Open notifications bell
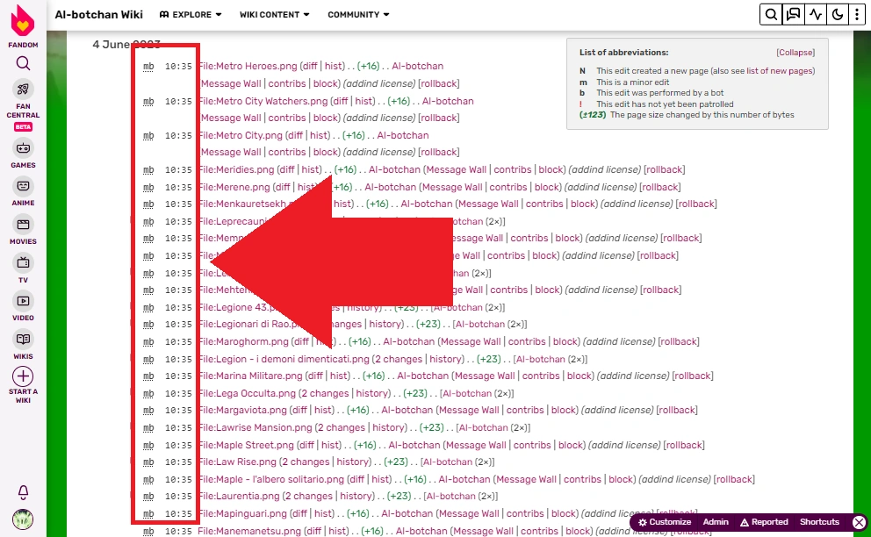The height and width of the screenshot is (537, 871). pyautogui.click(x=23, y=492)
